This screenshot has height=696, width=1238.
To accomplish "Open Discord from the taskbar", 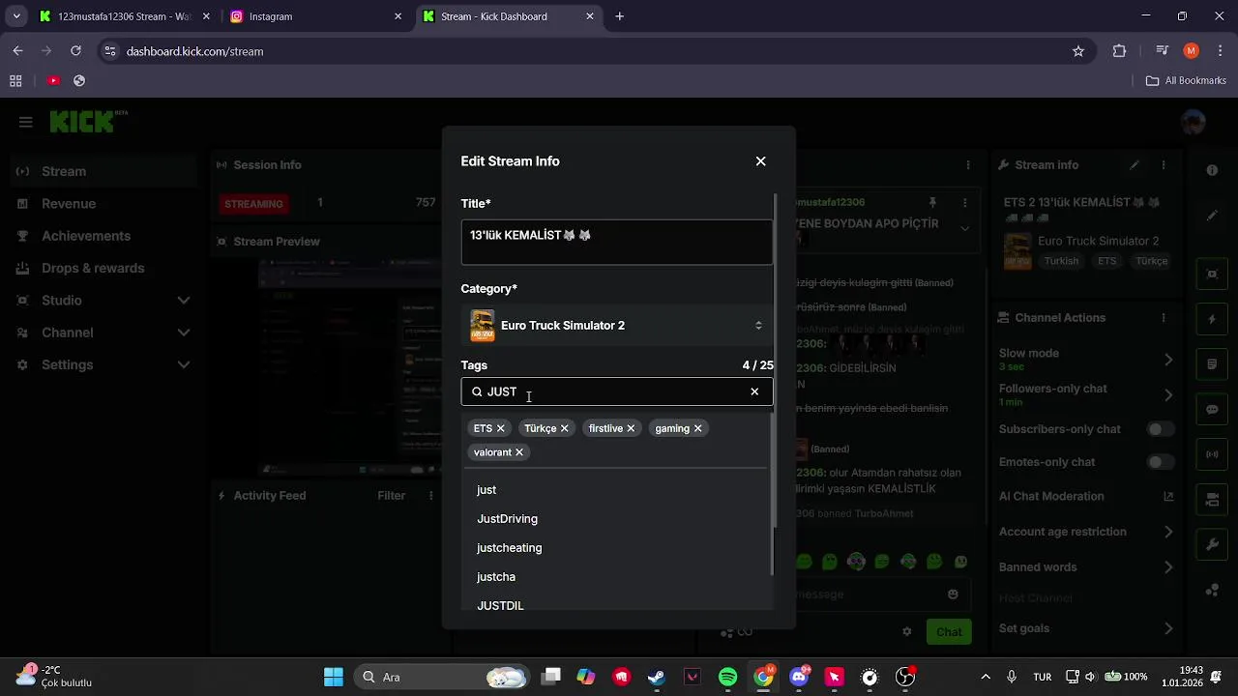I will pos(799,678).
